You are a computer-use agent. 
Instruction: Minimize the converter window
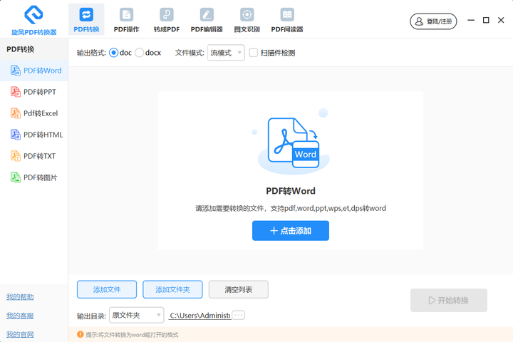click(x=471, y=20)
